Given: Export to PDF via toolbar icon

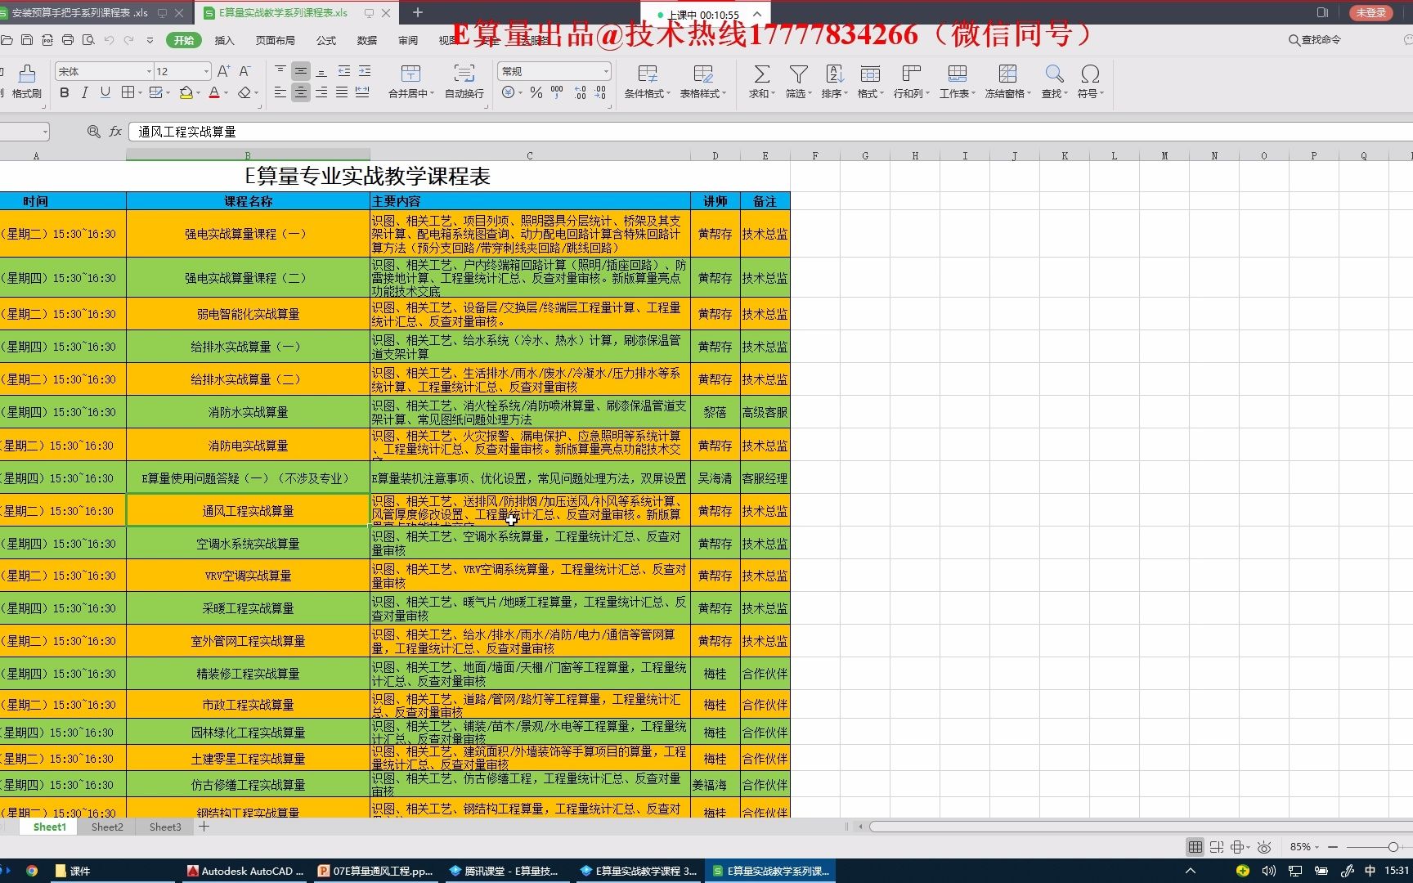Looking at the screenshot, I should coord(47,40).
